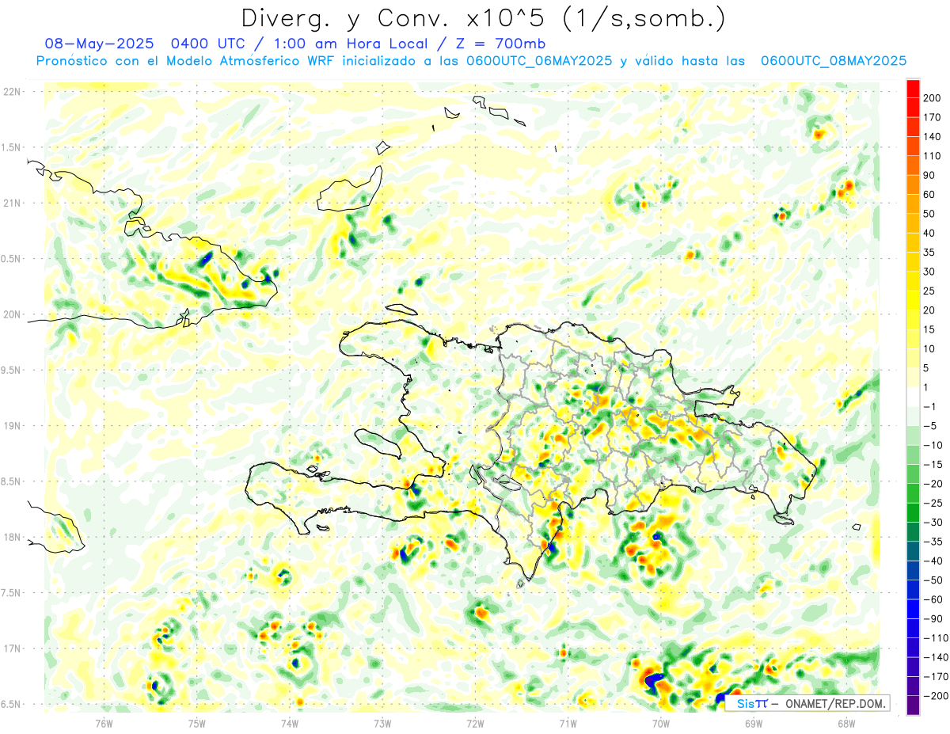Click the positive '25' color scale value
Viewport: 950px width, 734px height.
[929, 291]
